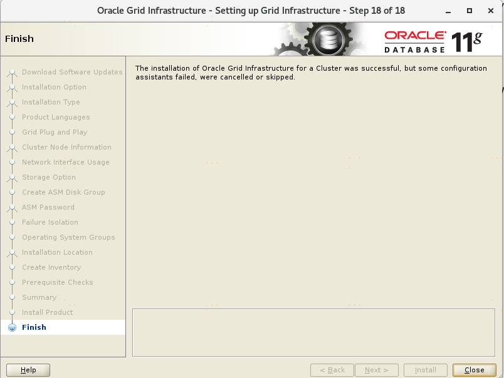Minimize the installer window
This screenshot has width=504, height=378.
point(448,11)
